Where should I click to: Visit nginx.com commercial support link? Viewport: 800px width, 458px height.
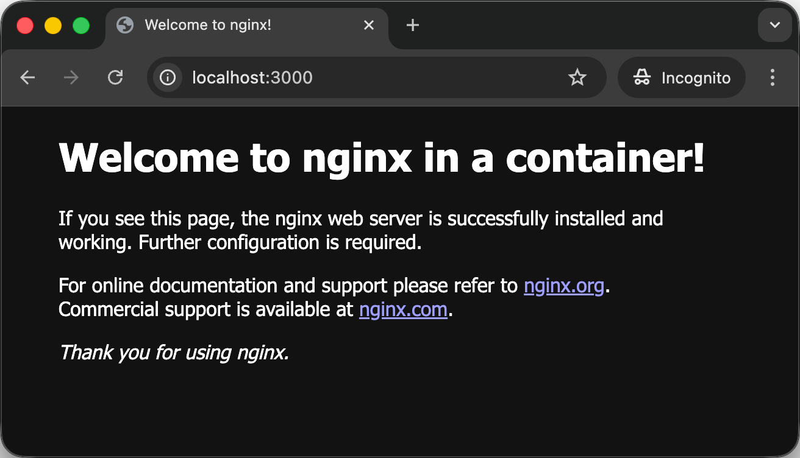(403, 309)
